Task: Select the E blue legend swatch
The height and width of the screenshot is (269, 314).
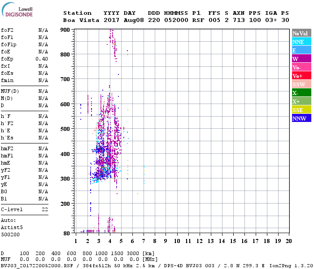Action: 301,50
